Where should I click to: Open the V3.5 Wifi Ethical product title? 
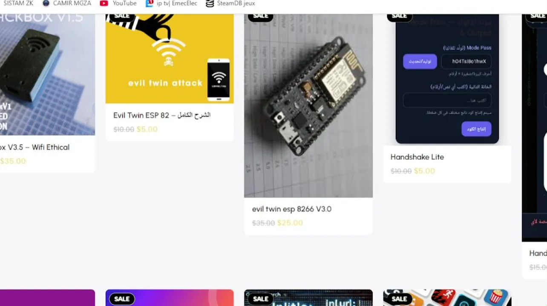[x=35, y=147]
